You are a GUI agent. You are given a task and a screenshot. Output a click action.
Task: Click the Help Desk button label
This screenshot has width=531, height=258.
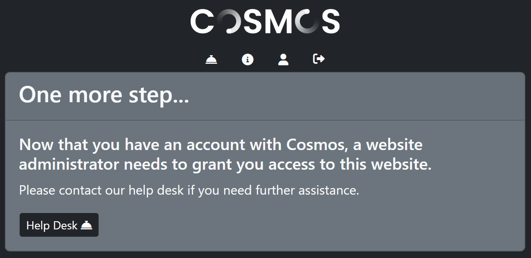pos(52,225)
